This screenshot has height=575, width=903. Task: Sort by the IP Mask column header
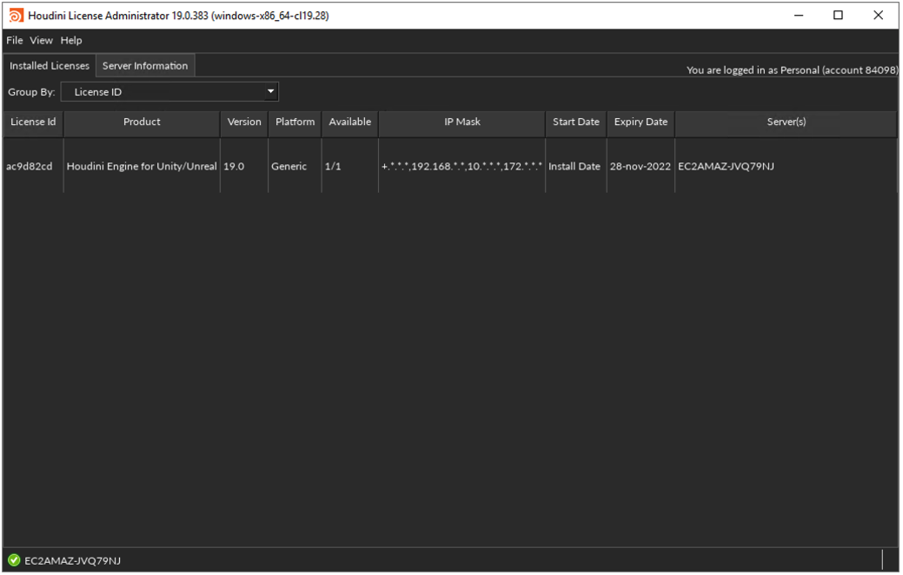(x=461, y=122)
